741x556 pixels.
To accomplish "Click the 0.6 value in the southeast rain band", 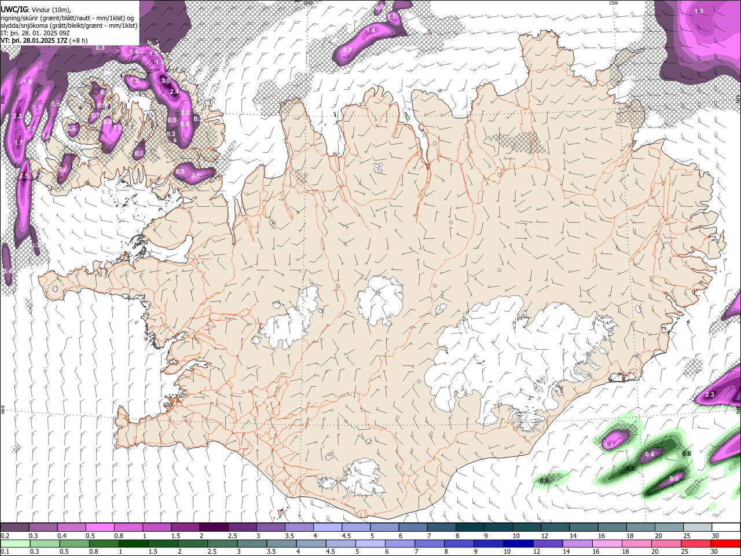I will point(687,453).
